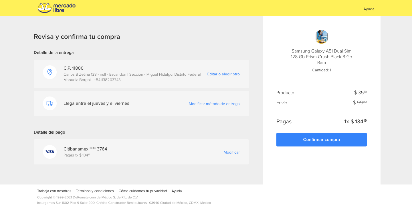Open Ayuda in the top header
The height and width of the screenshot is (209, 412).
click(369, 9)
